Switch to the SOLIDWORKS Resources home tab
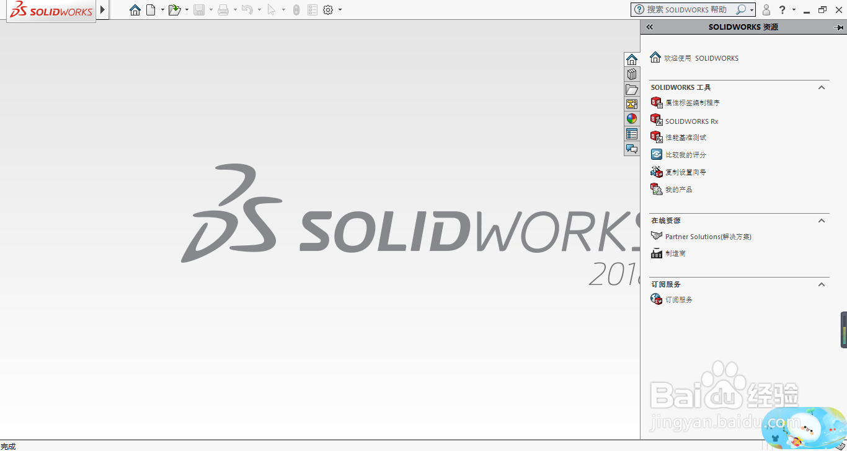 [632, 59]
